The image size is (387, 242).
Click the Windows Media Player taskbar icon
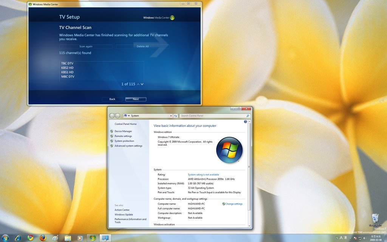click(x=80, y=238)
